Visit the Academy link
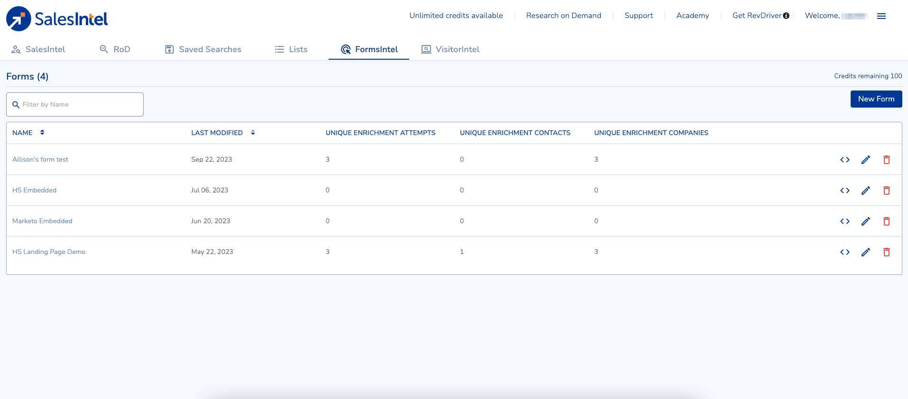Screen dimensions: 908x399 (x=692, y=16)
